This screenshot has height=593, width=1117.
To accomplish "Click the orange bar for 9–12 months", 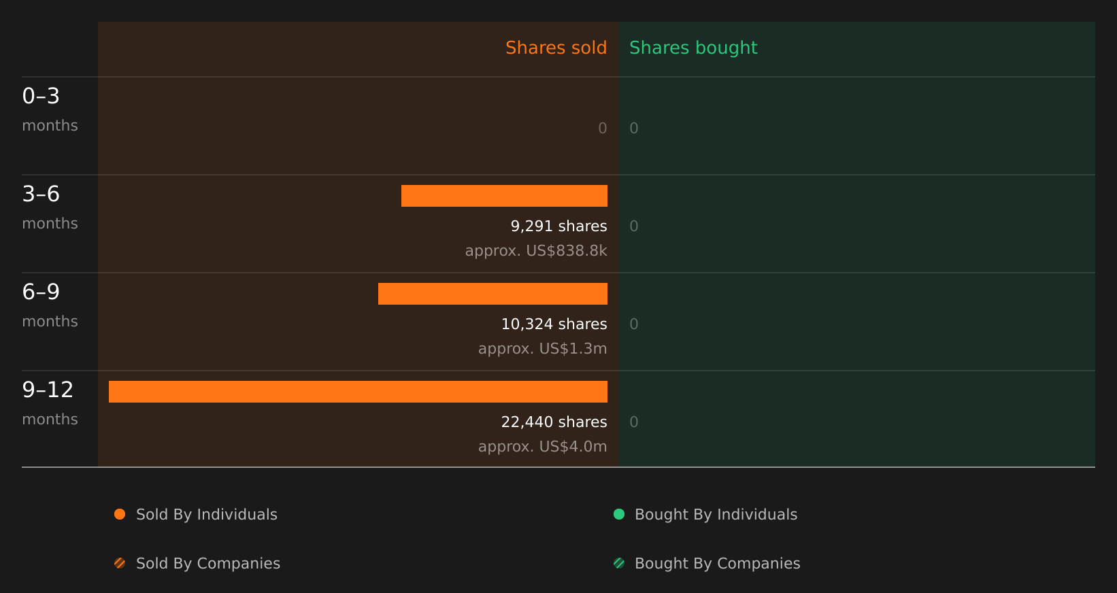I will (358, 392).
